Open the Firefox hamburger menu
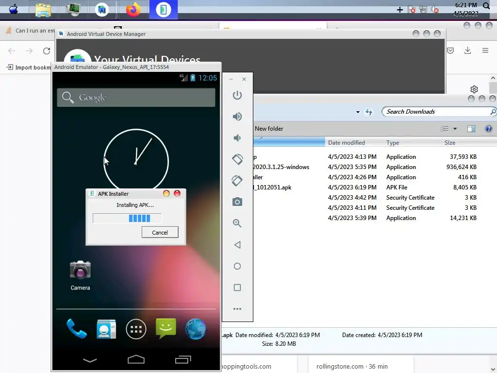The image size is (497, 373). coord(485,51)
